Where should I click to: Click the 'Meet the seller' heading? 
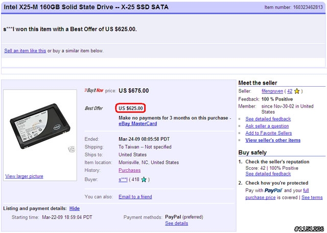(x=258, y=83)
